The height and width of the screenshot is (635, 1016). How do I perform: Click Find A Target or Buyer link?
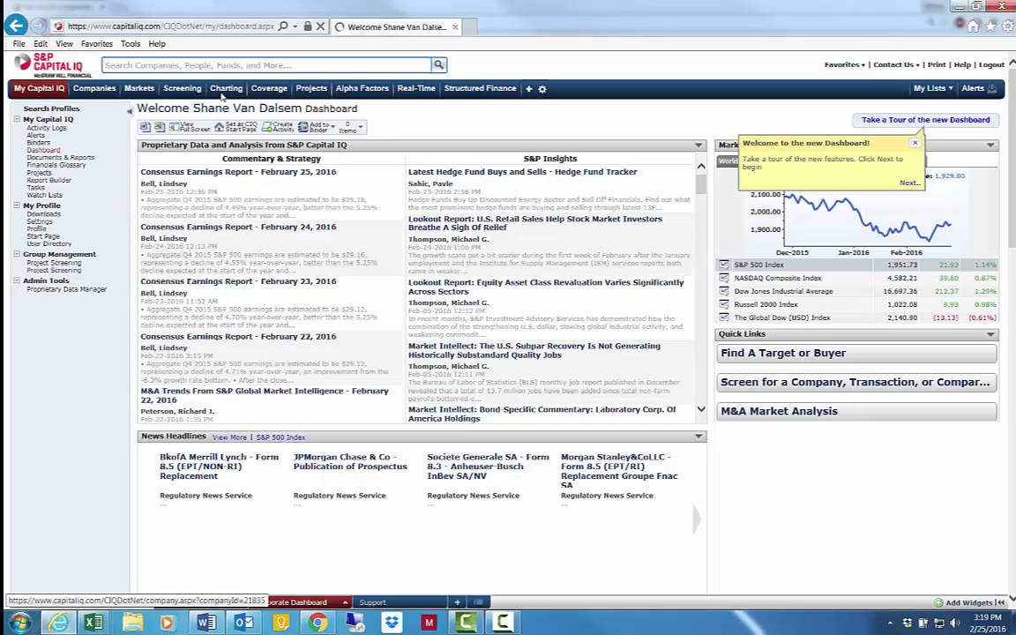point(856,353)
